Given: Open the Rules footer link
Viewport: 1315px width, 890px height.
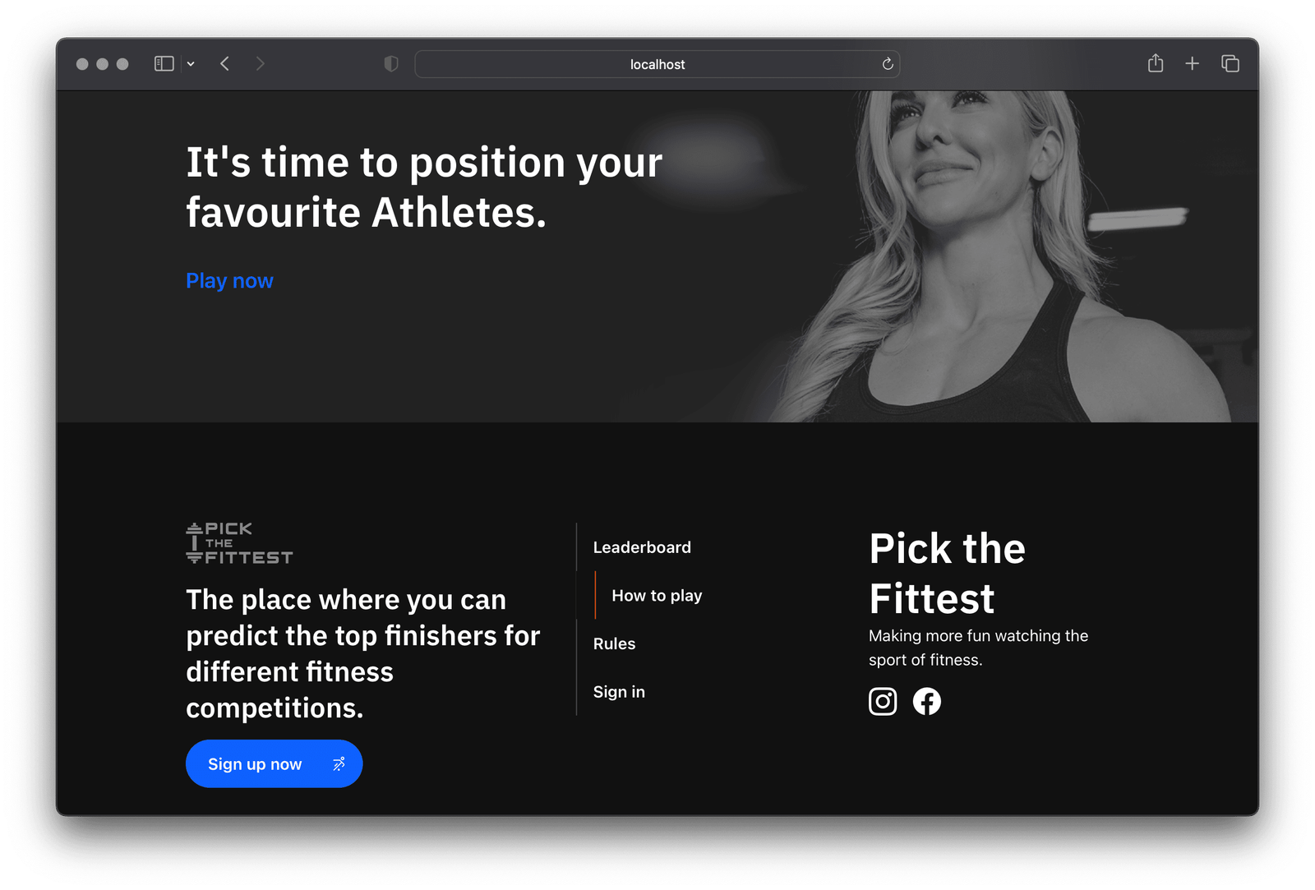Looking at the screenshot, I should (x=614, y=643).
